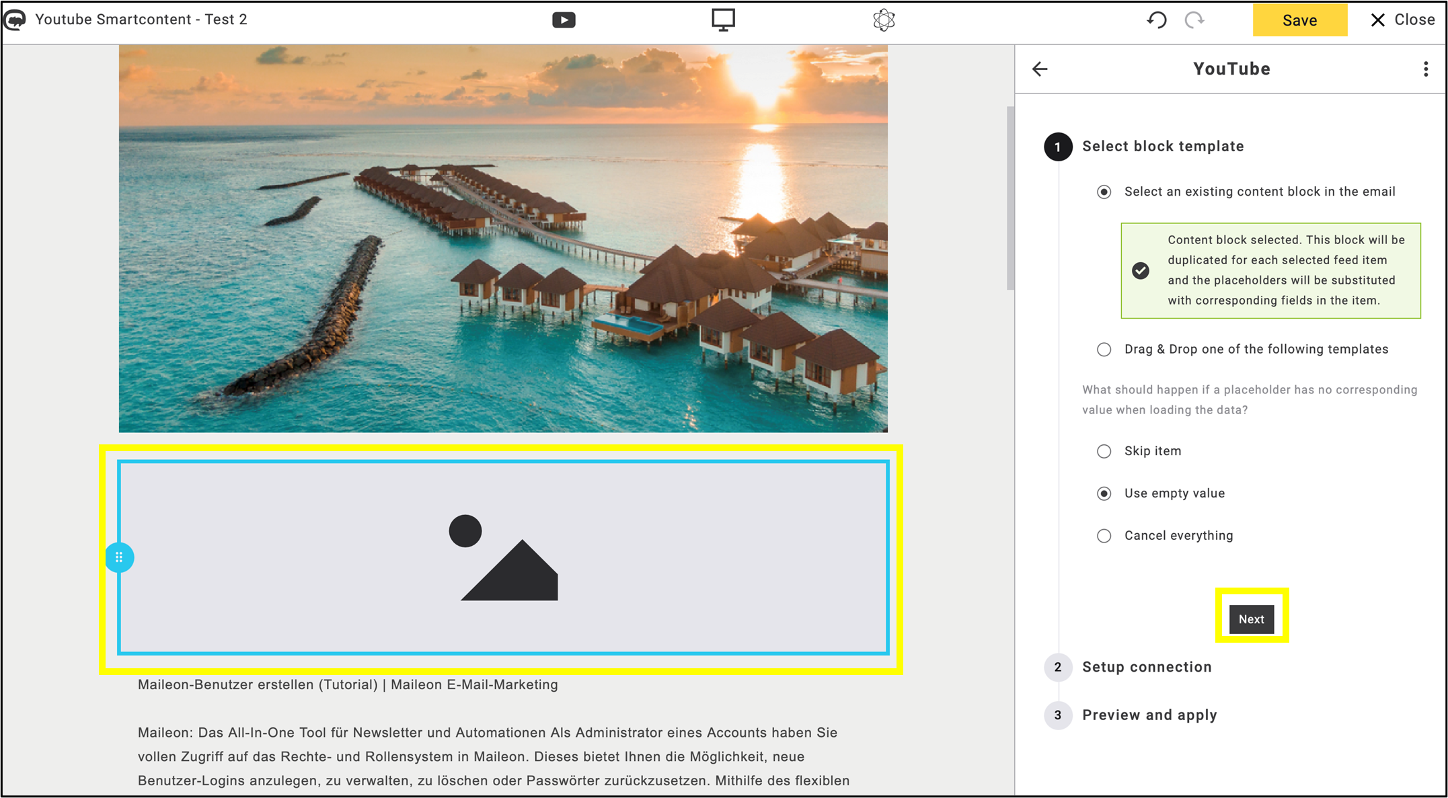Select the image placeholder block
Viewport: 1448px width, 798px height.
[503, 557]
